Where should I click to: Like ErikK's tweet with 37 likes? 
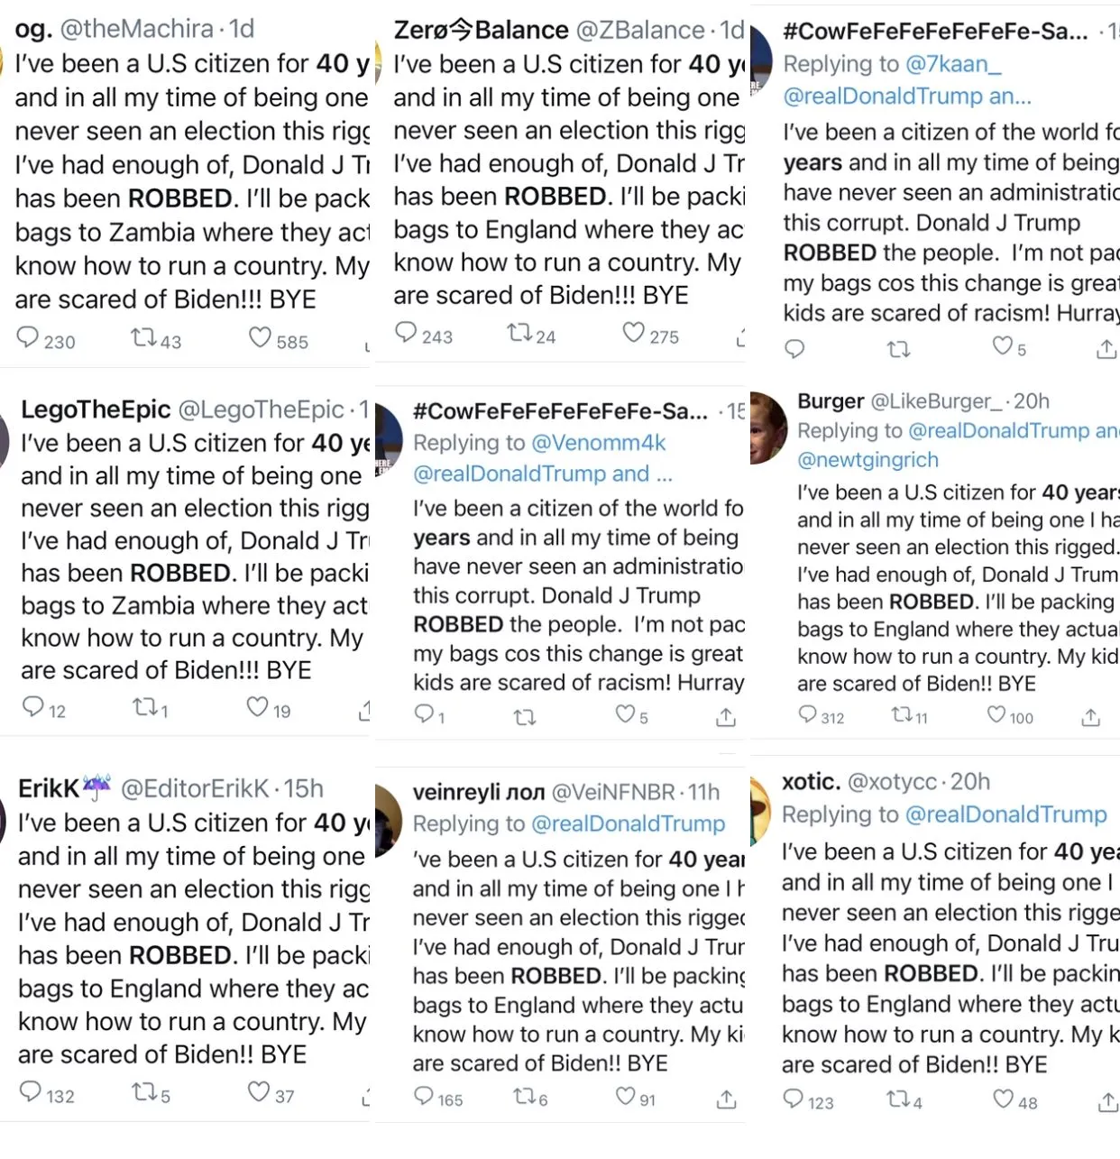[x=259, y=1092]
